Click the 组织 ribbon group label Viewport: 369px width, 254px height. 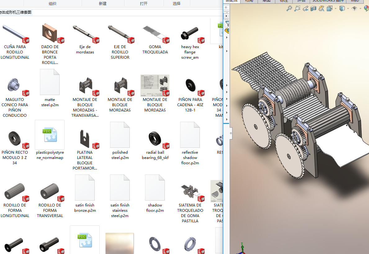tap(52, 3)
